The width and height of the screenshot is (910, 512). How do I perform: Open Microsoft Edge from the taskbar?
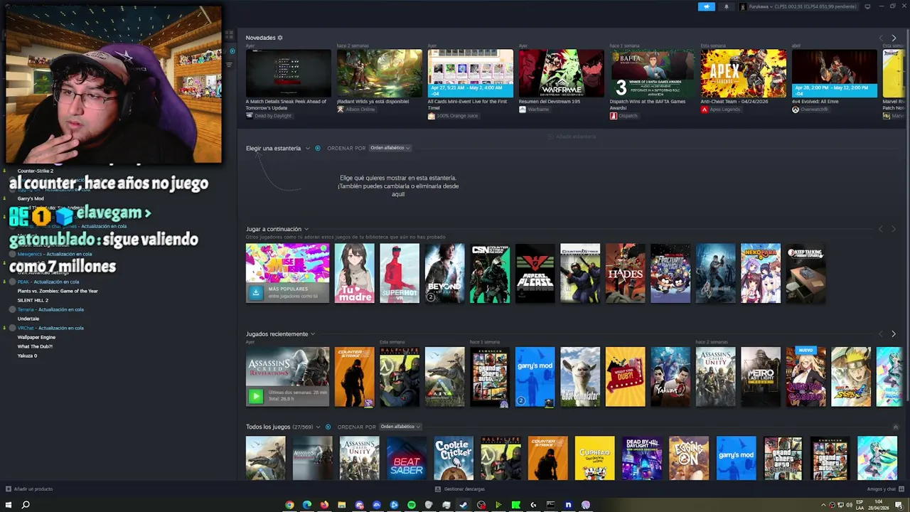(x=307, y=505)
